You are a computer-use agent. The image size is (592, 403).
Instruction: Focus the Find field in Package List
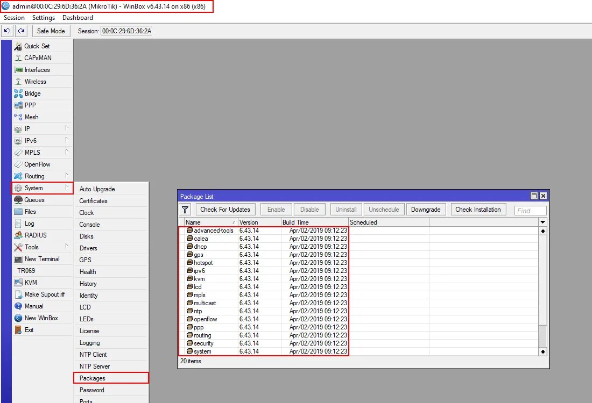[x=530, y=211]
